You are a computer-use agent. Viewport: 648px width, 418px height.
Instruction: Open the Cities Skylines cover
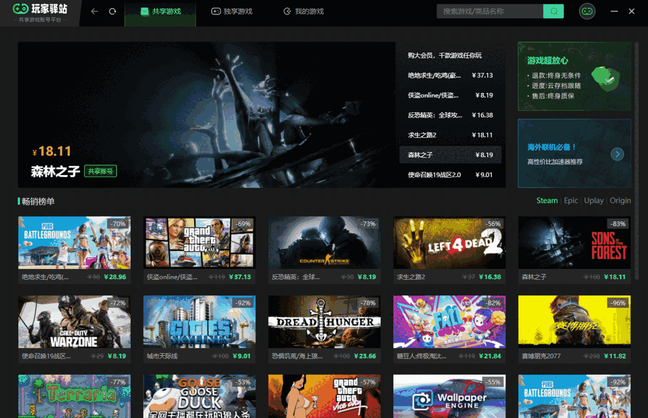(x=199, y=322)
